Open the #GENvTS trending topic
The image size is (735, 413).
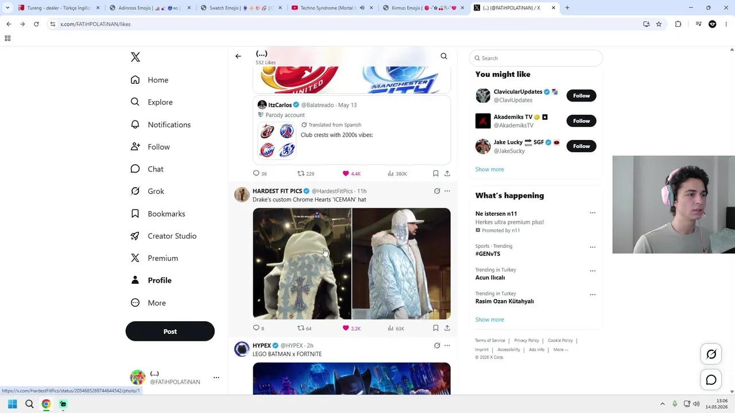(x=488, y=254)
